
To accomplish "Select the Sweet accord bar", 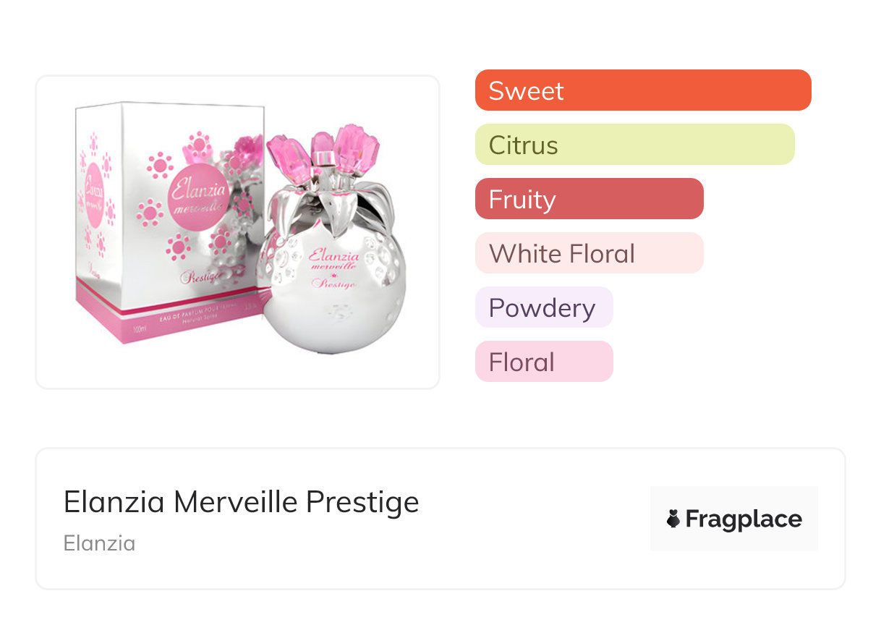I will coord(643,90).
